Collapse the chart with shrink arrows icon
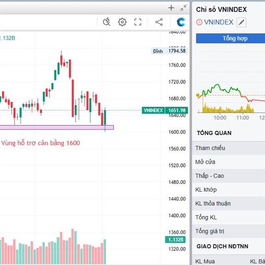 click(x=183, y=8)
